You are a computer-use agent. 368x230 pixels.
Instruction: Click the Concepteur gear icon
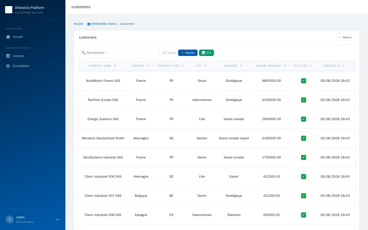[8, 66]
